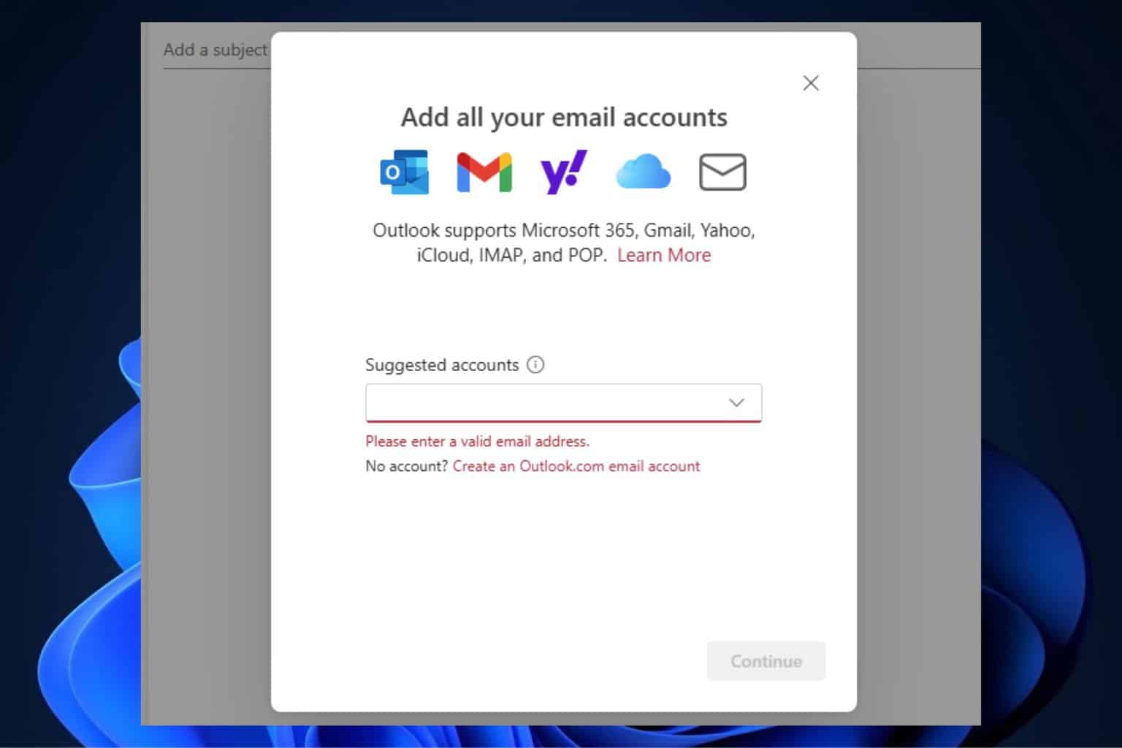Open Create an Outlook.com email account link
The image size is (1122, 748).
pos(576,466)
